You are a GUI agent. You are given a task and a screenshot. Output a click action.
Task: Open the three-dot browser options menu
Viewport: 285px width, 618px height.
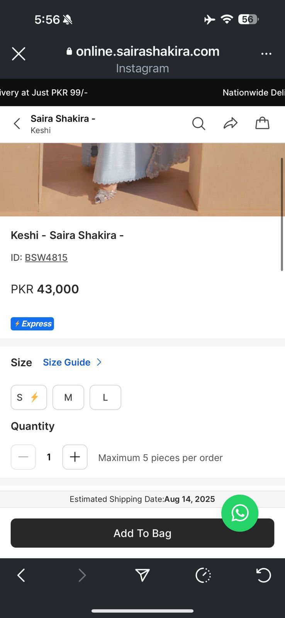coord(266,54)
